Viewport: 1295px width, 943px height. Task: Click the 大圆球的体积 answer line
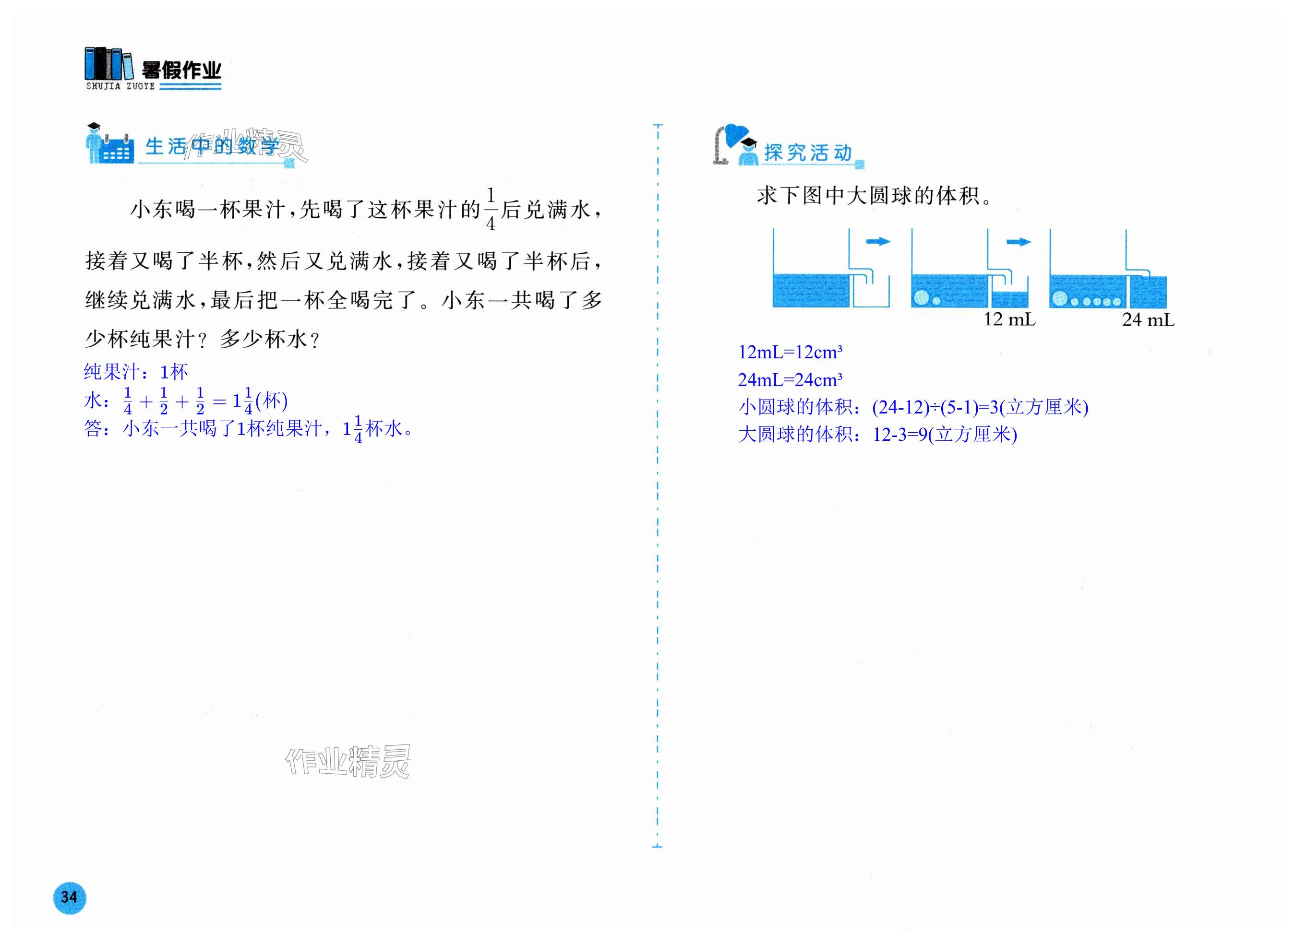tap(877, 435)
